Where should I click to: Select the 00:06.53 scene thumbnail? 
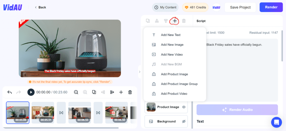tap(80, 113)
